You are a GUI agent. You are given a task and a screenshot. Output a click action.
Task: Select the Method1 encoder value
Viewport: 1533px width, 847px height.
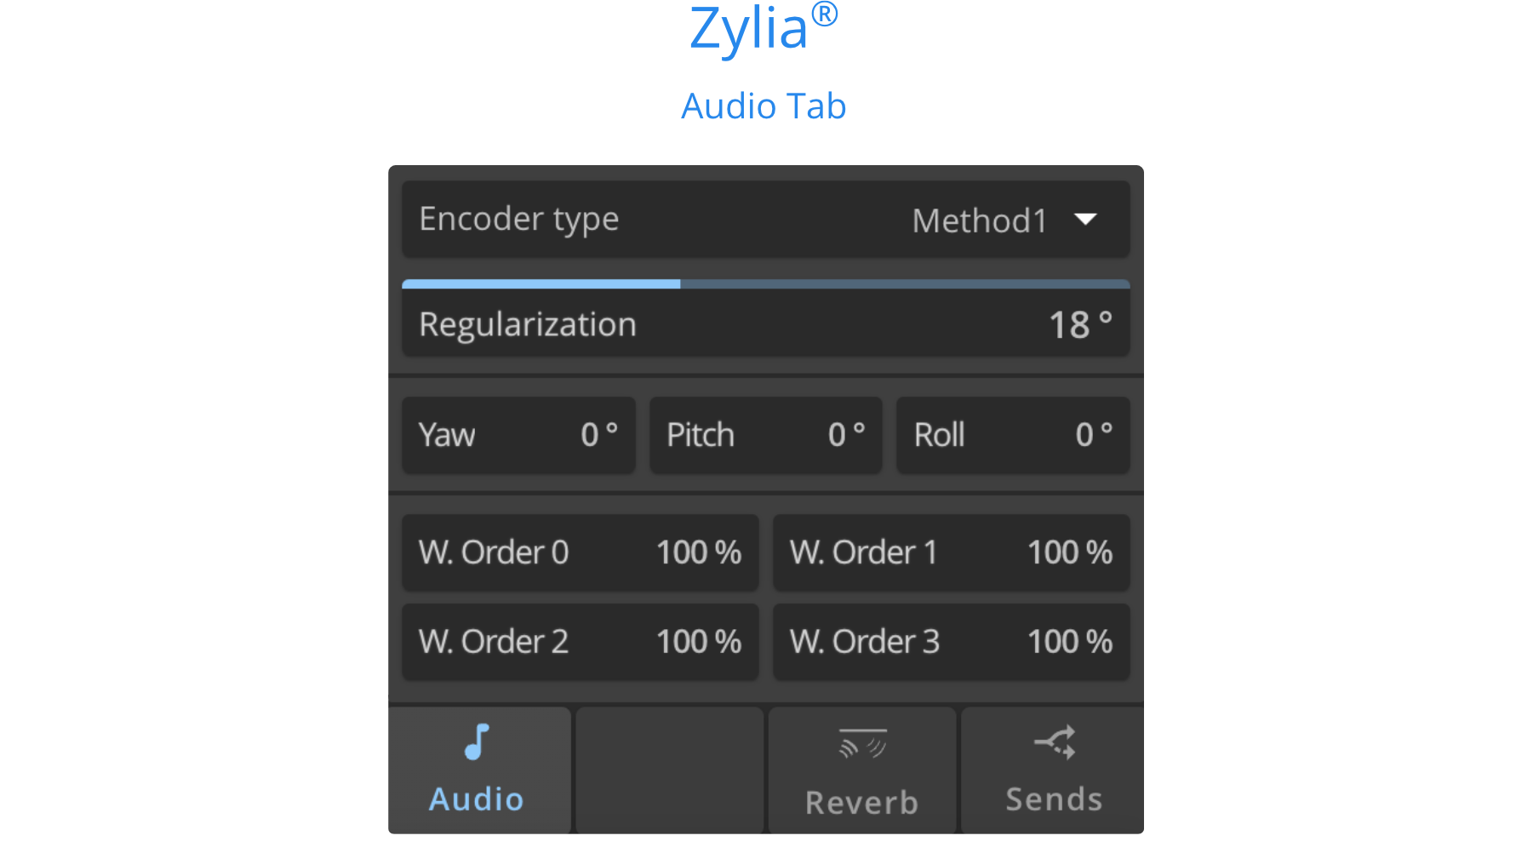click(979, 221)
